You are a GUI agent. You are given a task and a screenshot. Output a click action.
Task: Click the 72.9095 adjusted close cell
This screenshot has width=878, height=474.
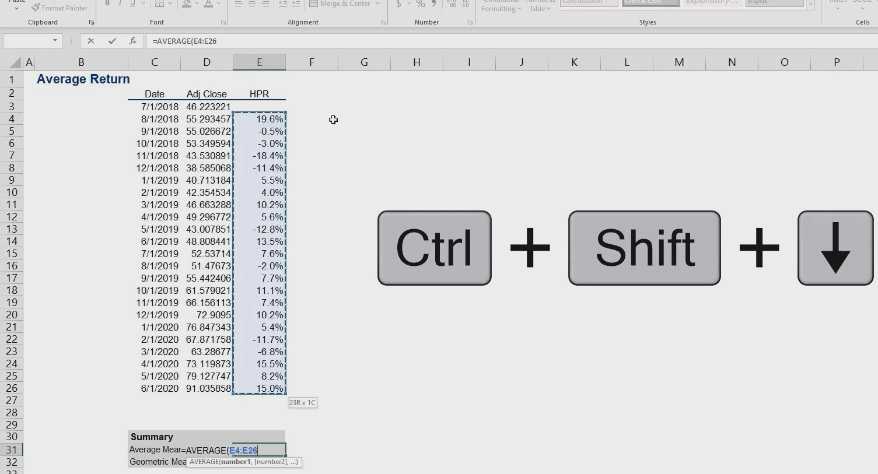click(x=207, y=315)
